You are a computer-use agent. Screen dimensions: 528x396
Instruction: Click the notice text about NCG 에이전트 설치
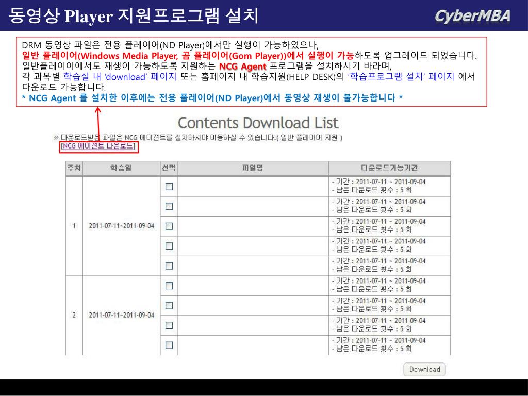coord(198,138)
